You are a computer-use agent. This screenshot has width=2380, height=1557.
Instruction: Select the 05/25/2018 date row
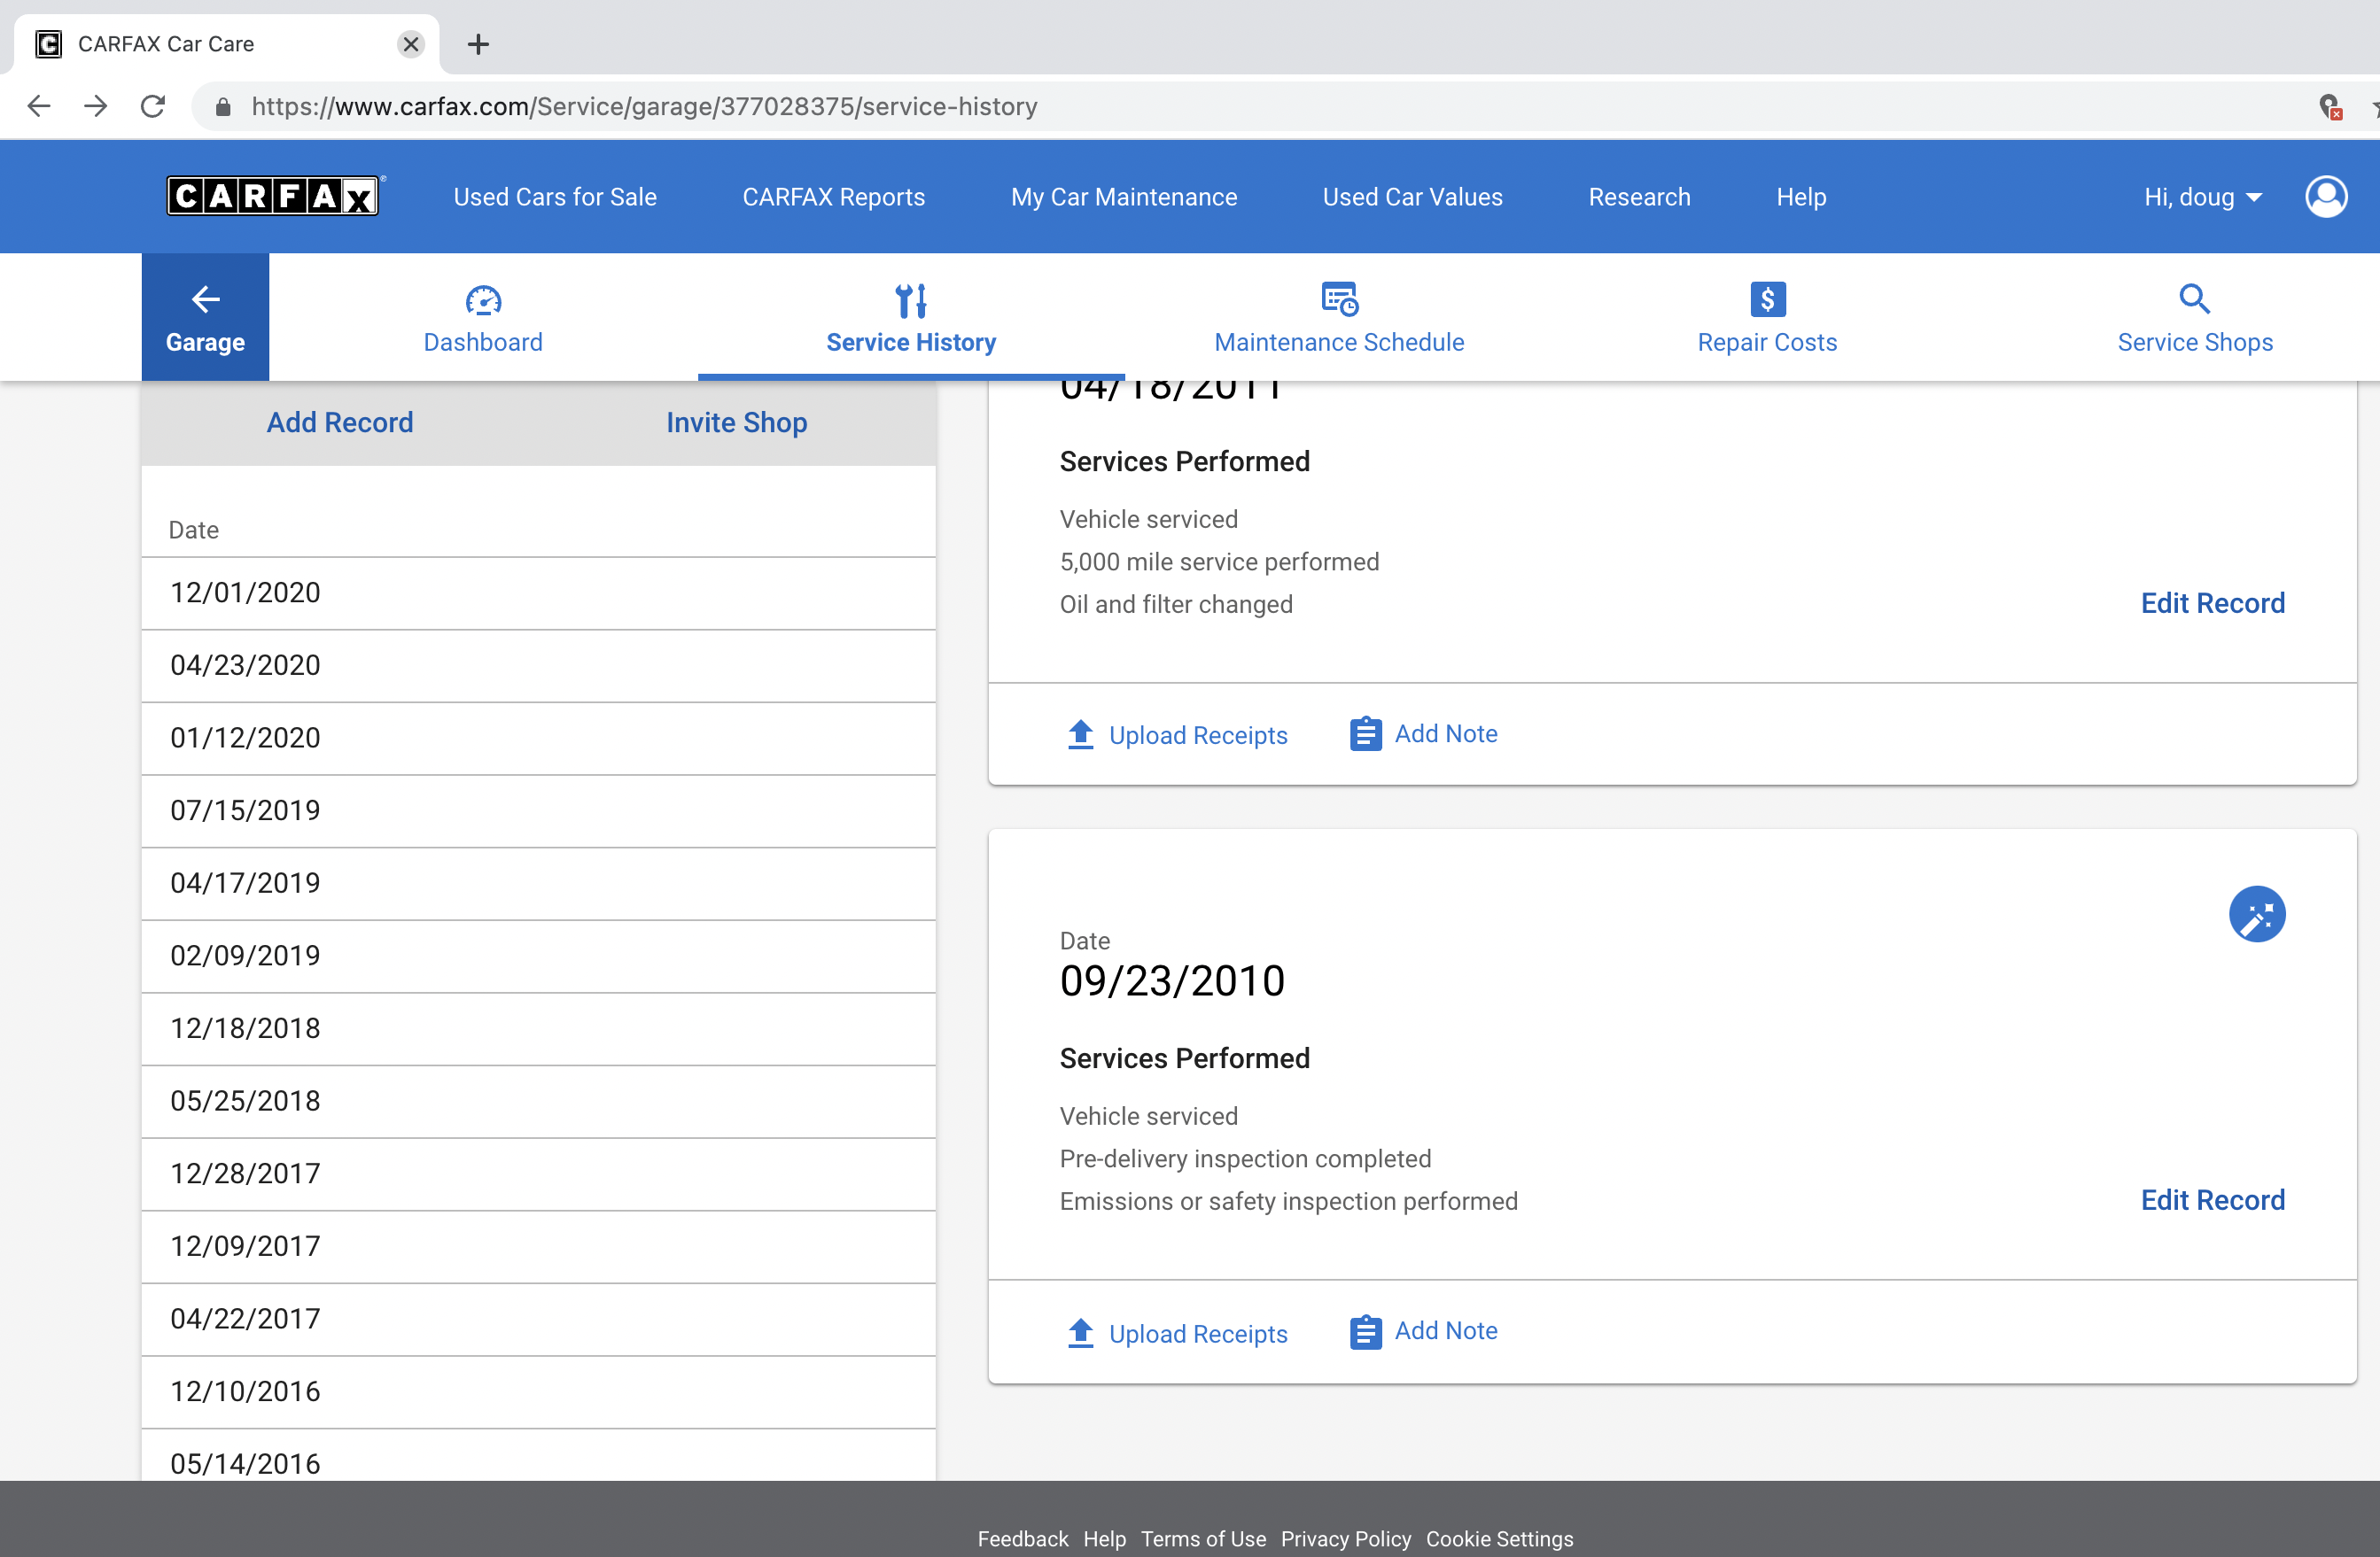(x=539, y=1101)
